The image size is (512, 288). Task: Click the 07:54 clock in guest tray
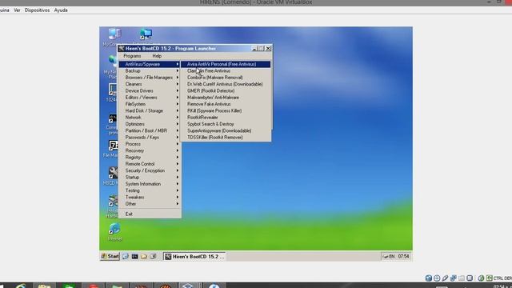click(x=403, y=256)
